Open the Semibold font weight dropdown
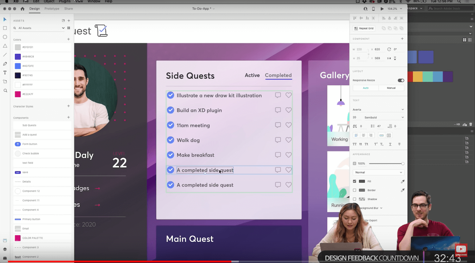 pos(384,117)
